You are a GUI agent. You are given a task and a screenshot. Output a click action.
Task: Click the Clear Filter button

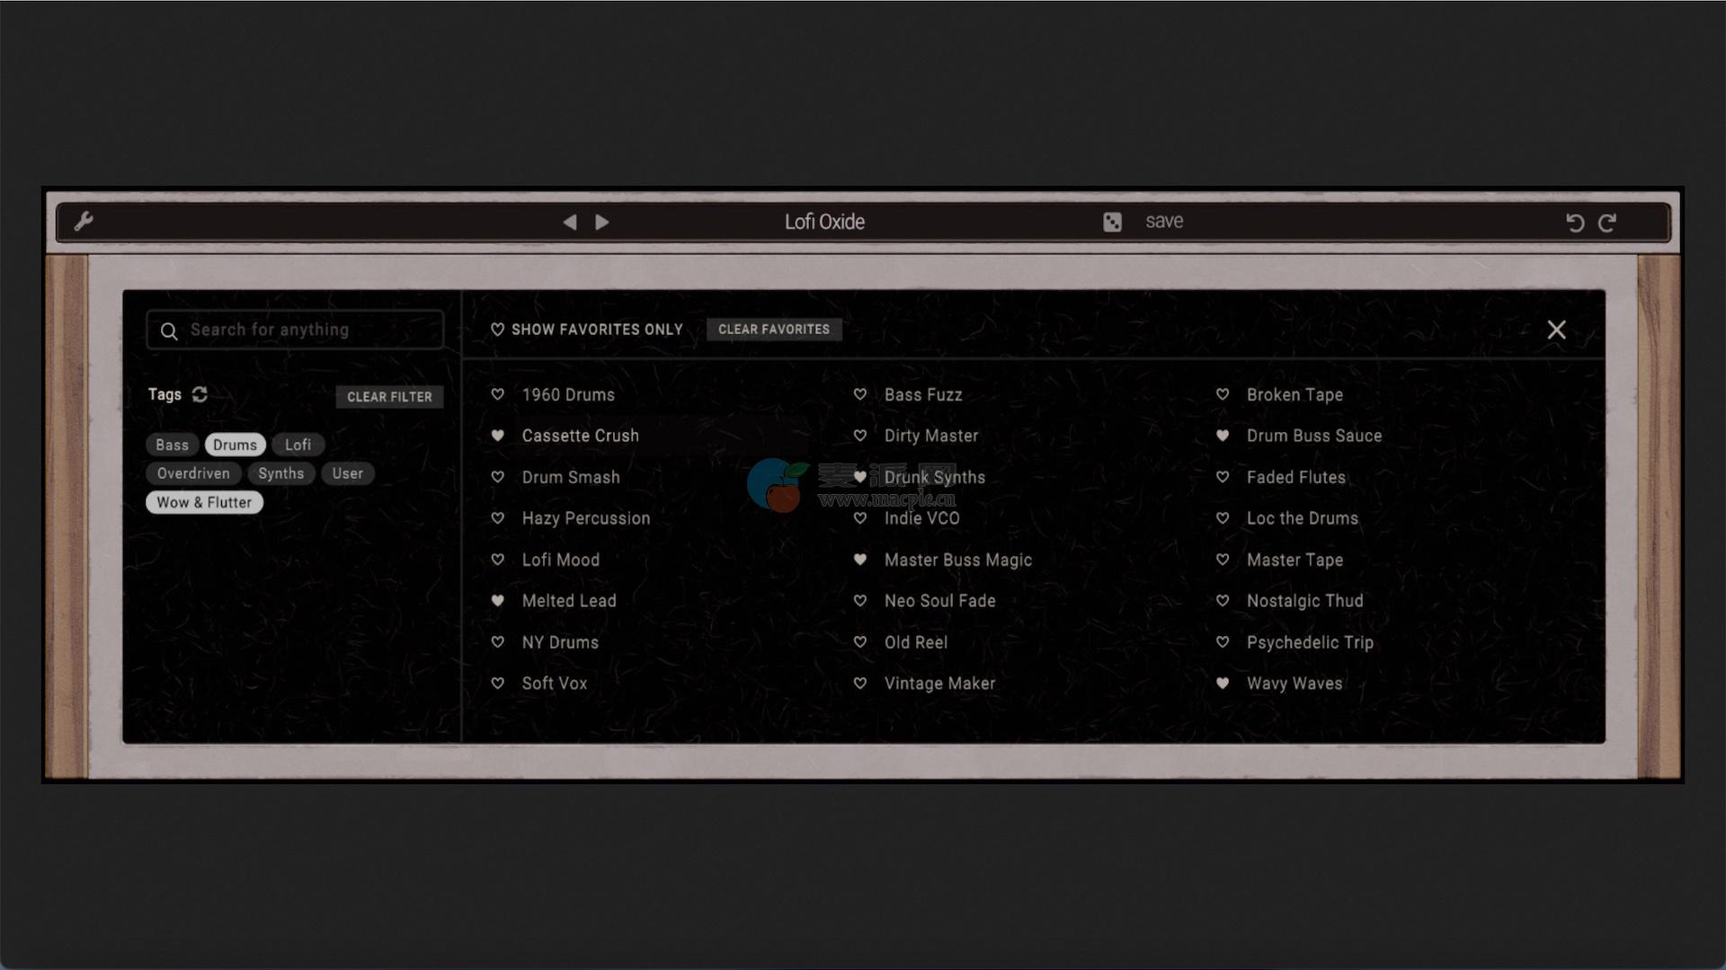[x=389, y=397]
